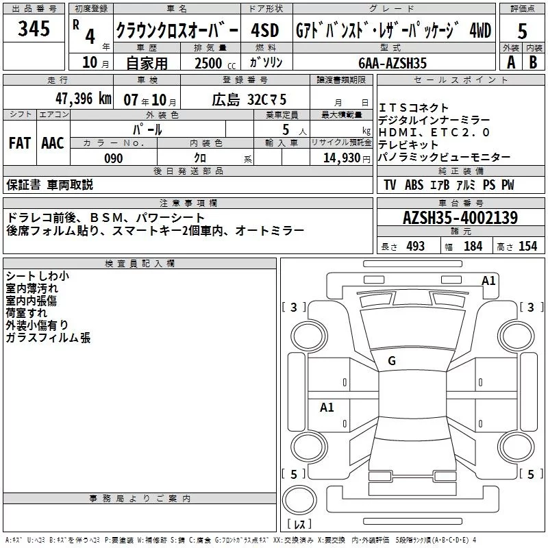Viewport: 548px width, 548px height.
Task: Select the model code 6AA-AZSH35
Action: point(393,63)
